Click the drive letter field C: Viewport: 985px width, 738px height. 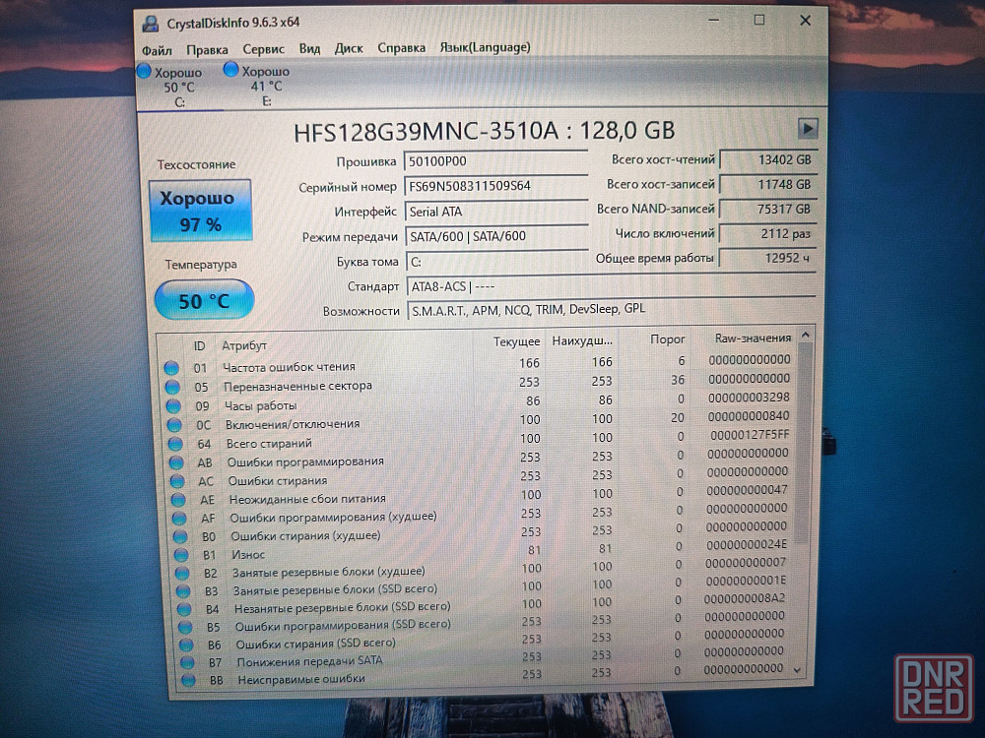coord(496,262)
